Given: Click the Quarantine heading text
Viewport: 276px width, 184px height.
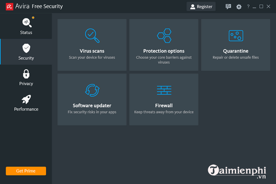Looking at the screenshot, I should tap(236, 51).
